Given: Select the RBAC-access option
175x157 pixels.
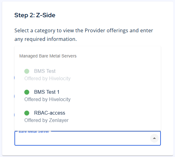Looking at the screenshot, I should pos(88,116).
